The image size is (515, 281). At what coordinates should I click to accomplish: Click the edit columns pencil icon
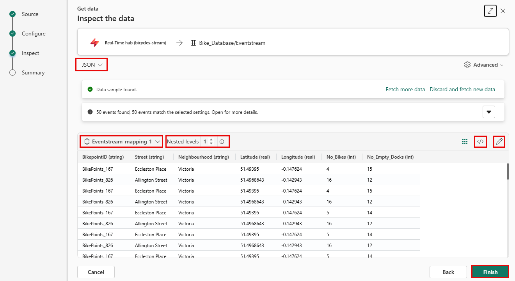click(x=499, y=142)
